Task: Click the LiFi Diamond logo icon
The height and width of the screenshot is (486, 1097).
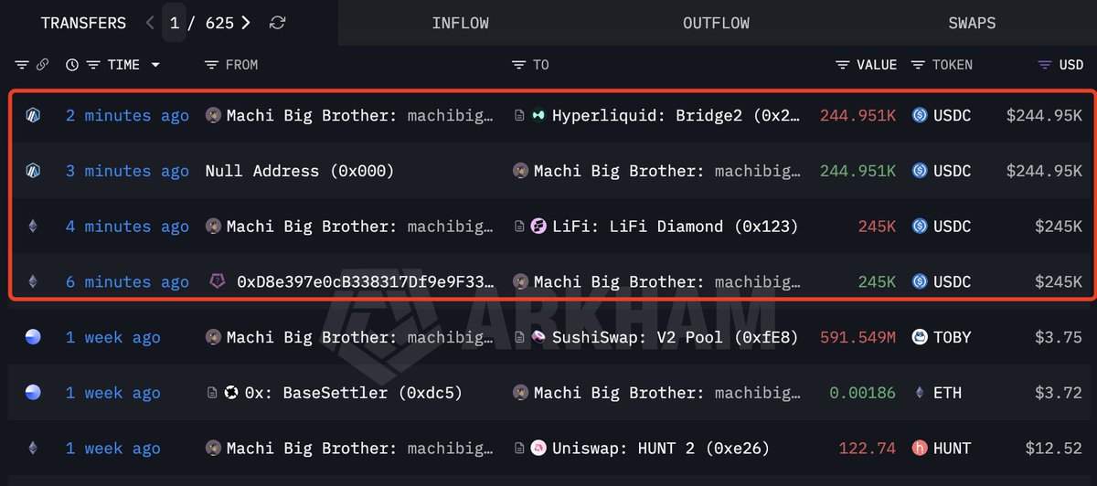Action: [538, 227]
